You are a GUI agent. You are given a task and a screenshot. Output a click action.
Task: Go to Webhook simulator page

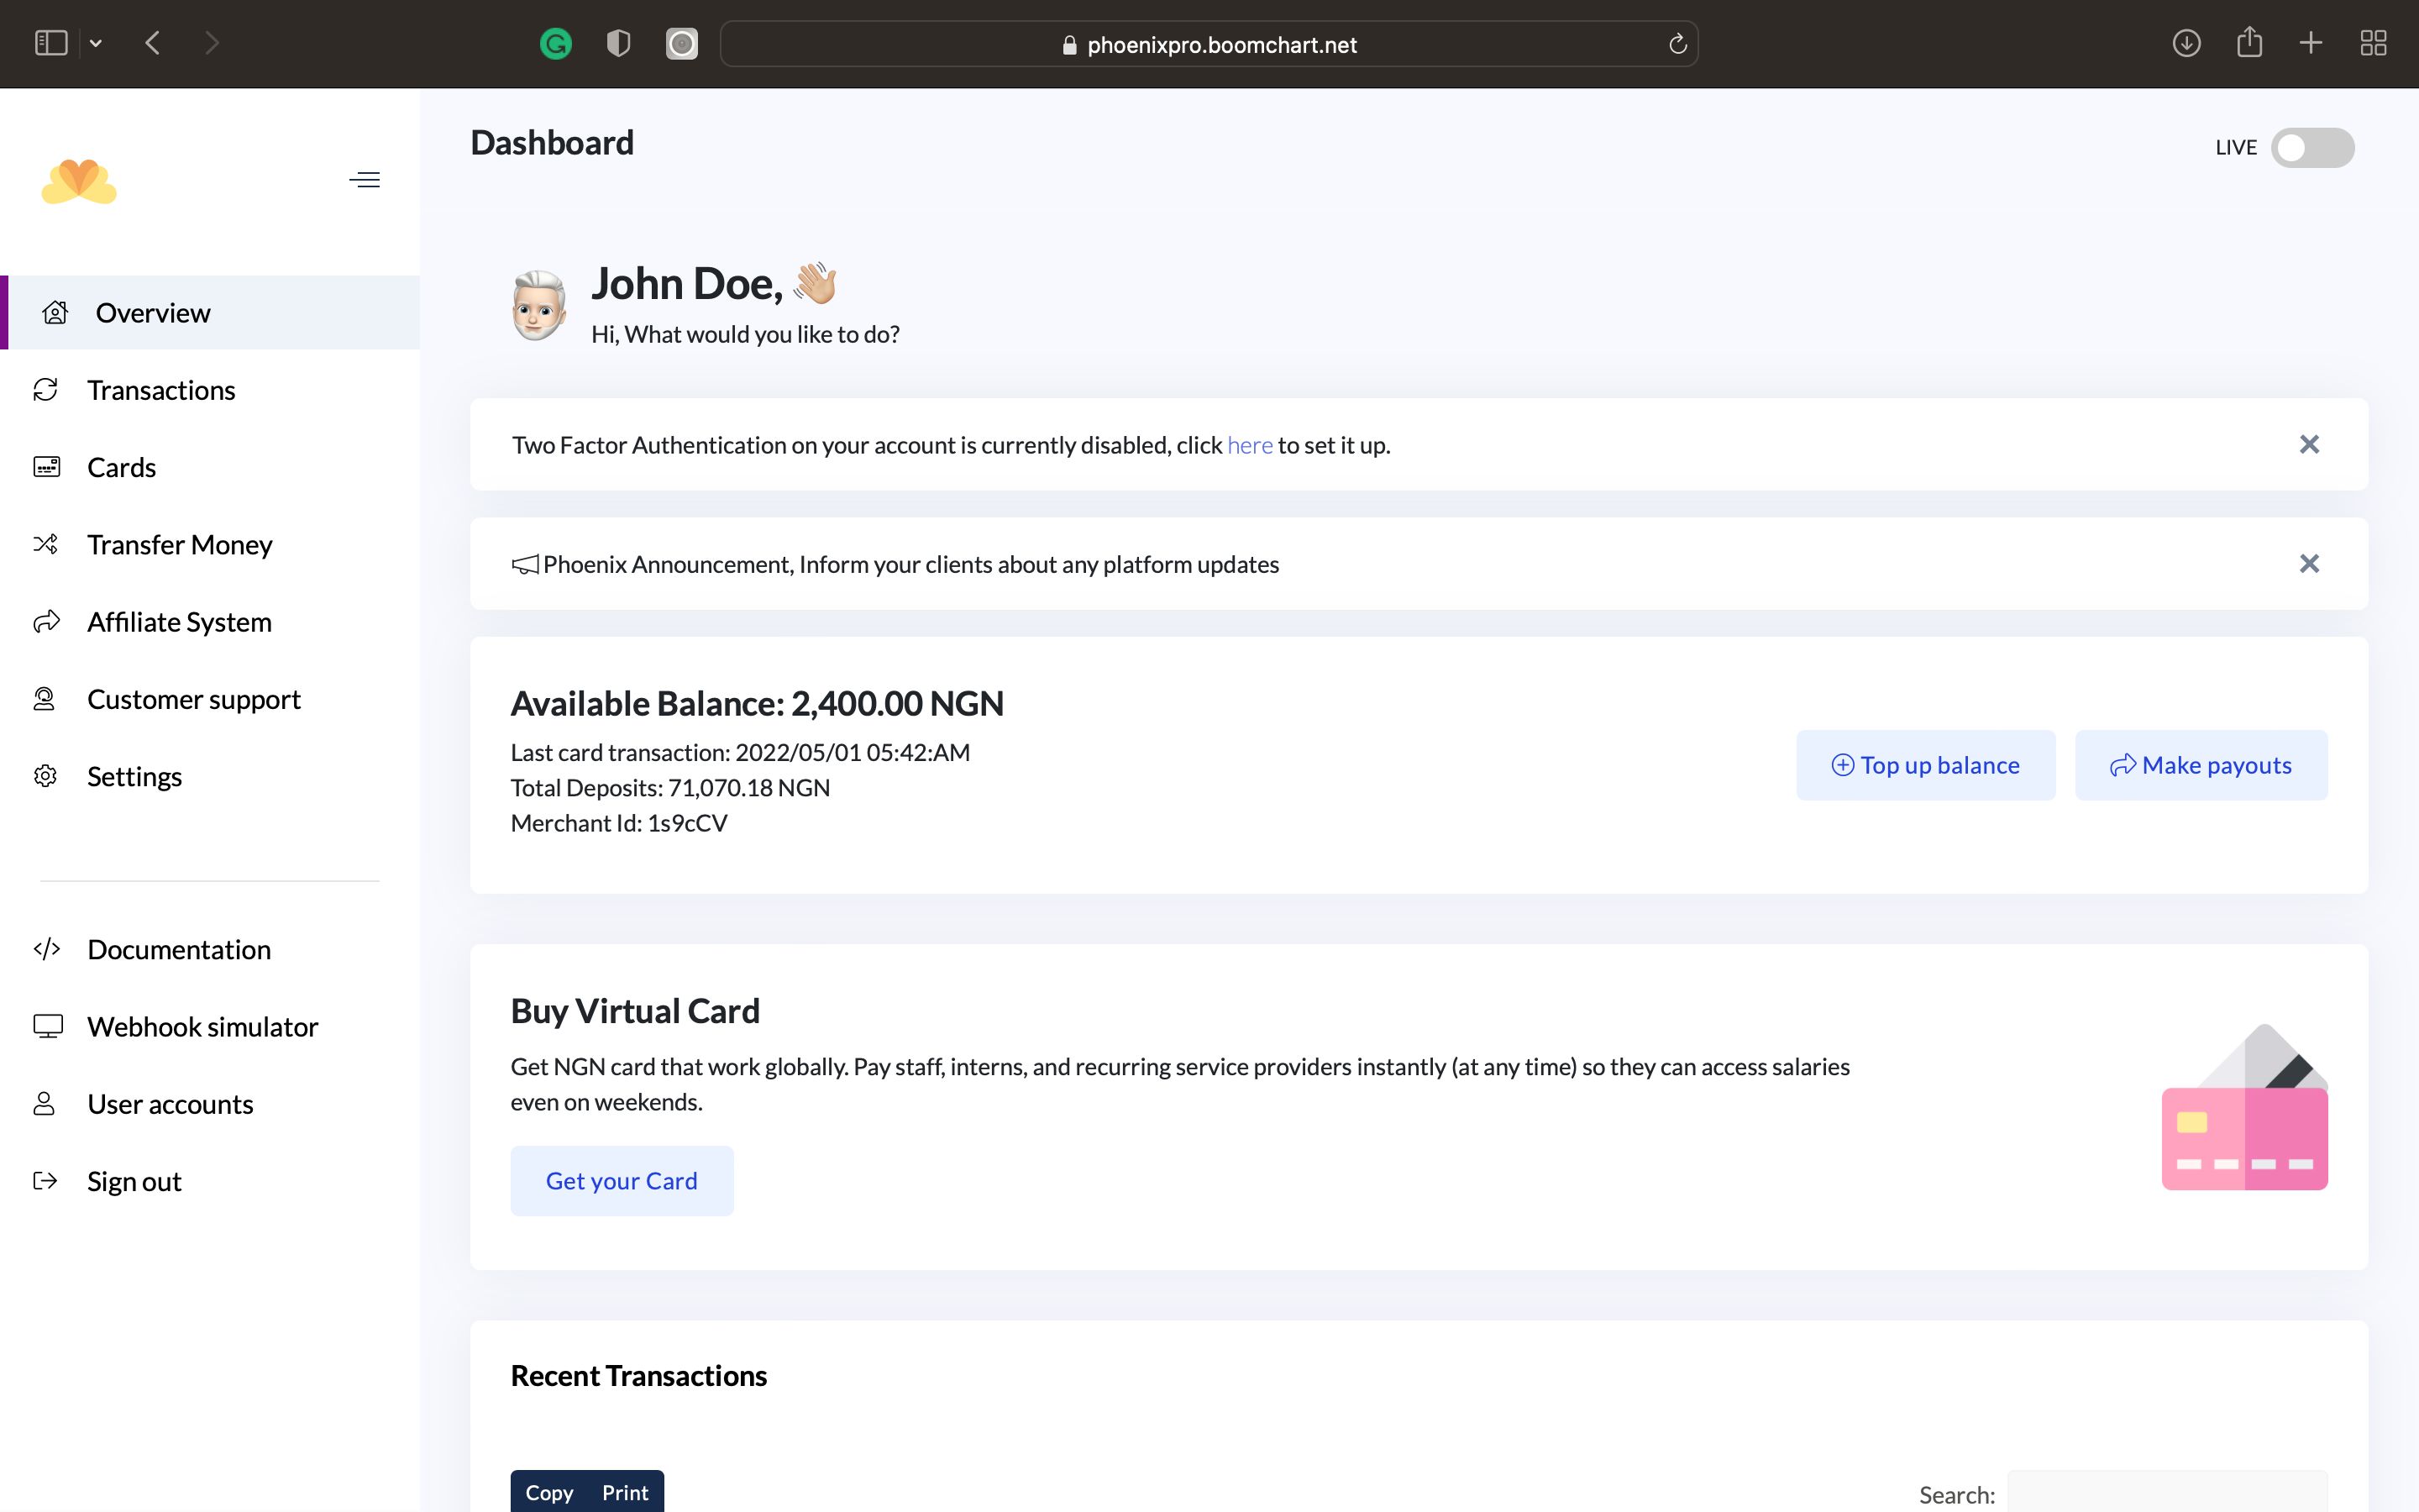click(202, 1027)
